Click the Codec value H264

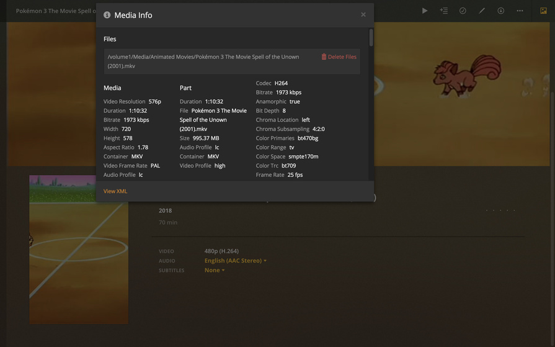281,83
